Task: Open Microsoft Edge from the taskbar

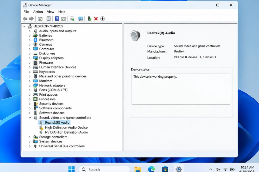Action: coord(151,169)
